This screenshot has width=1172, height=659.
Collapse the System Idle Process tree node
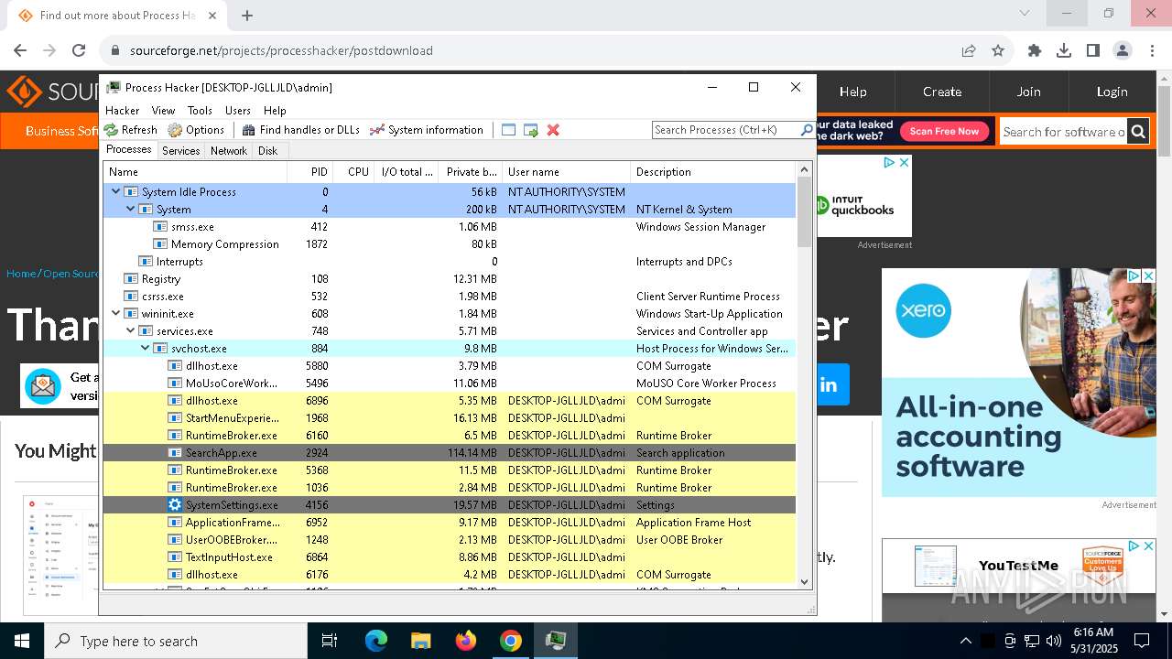tap(116, 191)
